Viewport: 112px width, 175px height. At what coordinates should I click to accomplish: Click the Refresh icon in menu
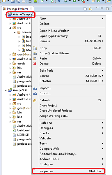(x=35, y=100)
